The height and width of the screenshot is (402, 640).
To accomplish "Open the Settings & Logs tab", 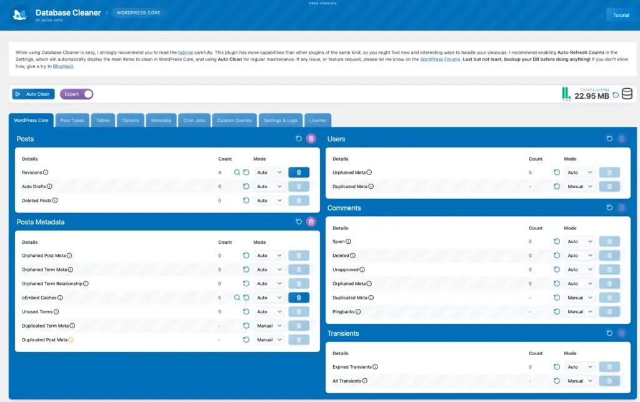I will point(281,121).
